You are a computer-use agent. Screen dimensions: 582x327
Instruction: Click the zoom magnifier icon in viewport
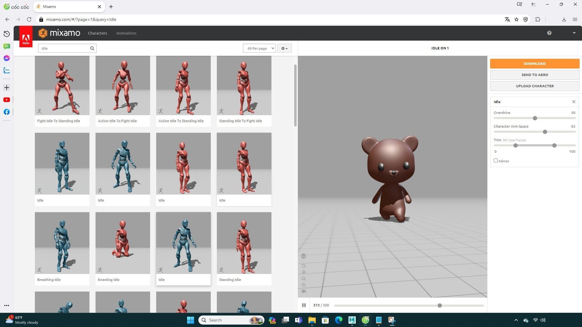point(304,279)
